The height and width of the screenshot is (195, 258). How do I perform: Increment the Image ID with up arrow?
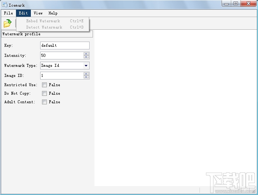pos(86,74)
